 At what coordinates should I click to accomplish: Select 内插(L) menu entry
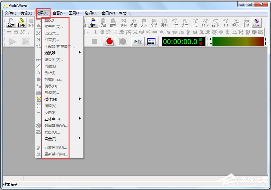pyautogui.click(x=59, y=66)
